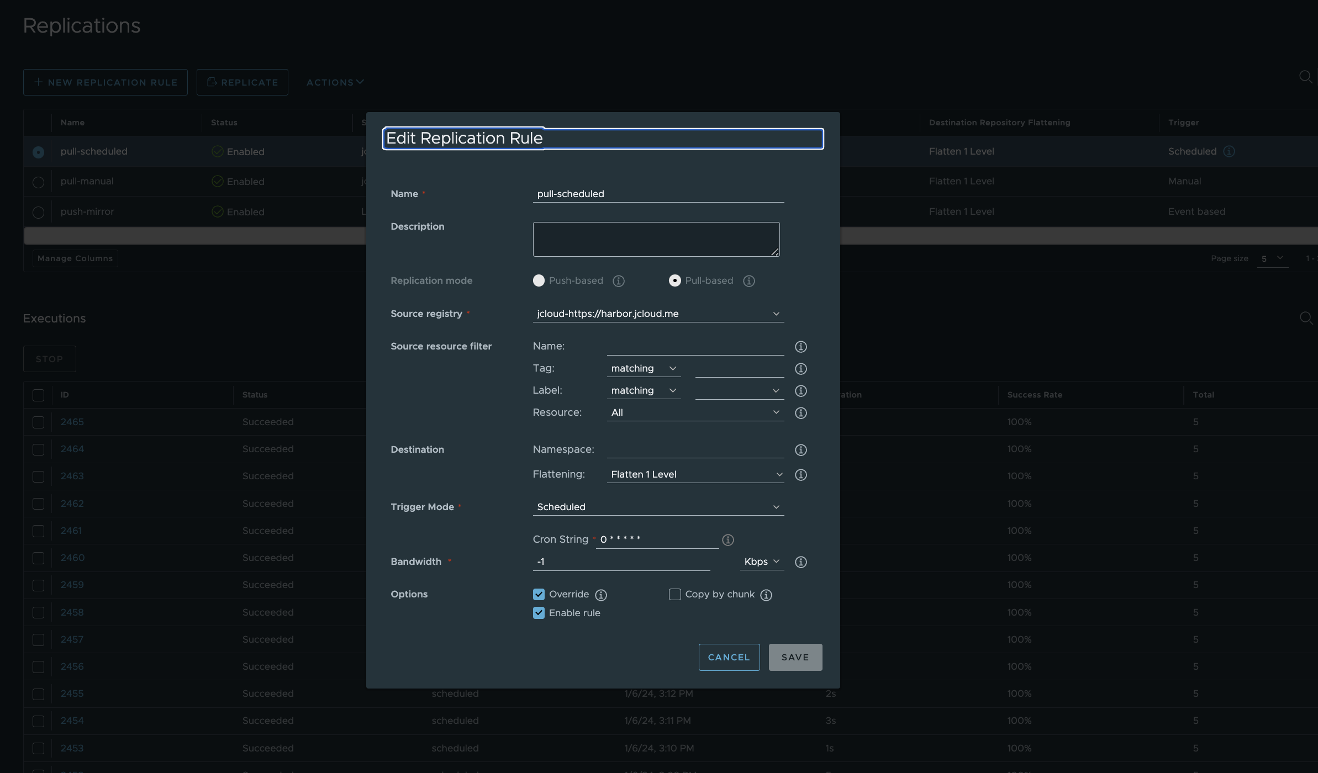The height and width of the screenshot is (773, 1318).
Task: Click info icon for Flattening setting
Action: tap(800, 475)
